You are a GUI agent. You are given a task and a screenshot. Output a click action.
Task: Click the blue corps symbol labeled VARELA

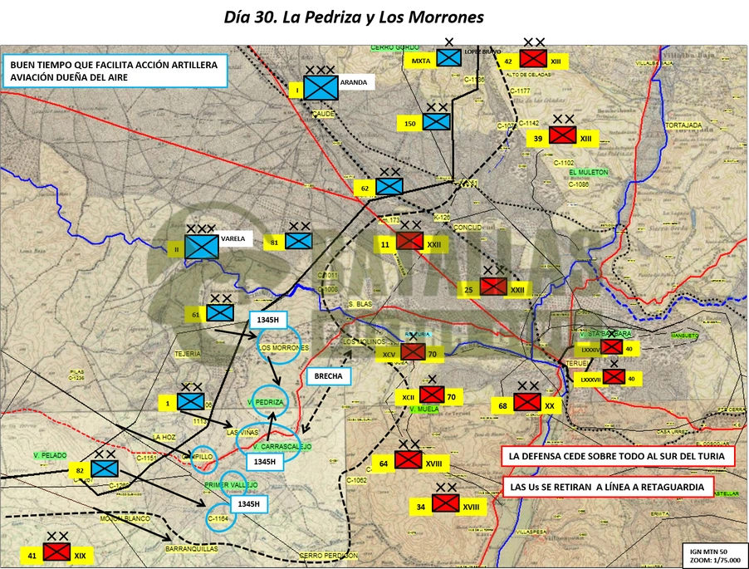pyautogui.click(x=202, y=247)
